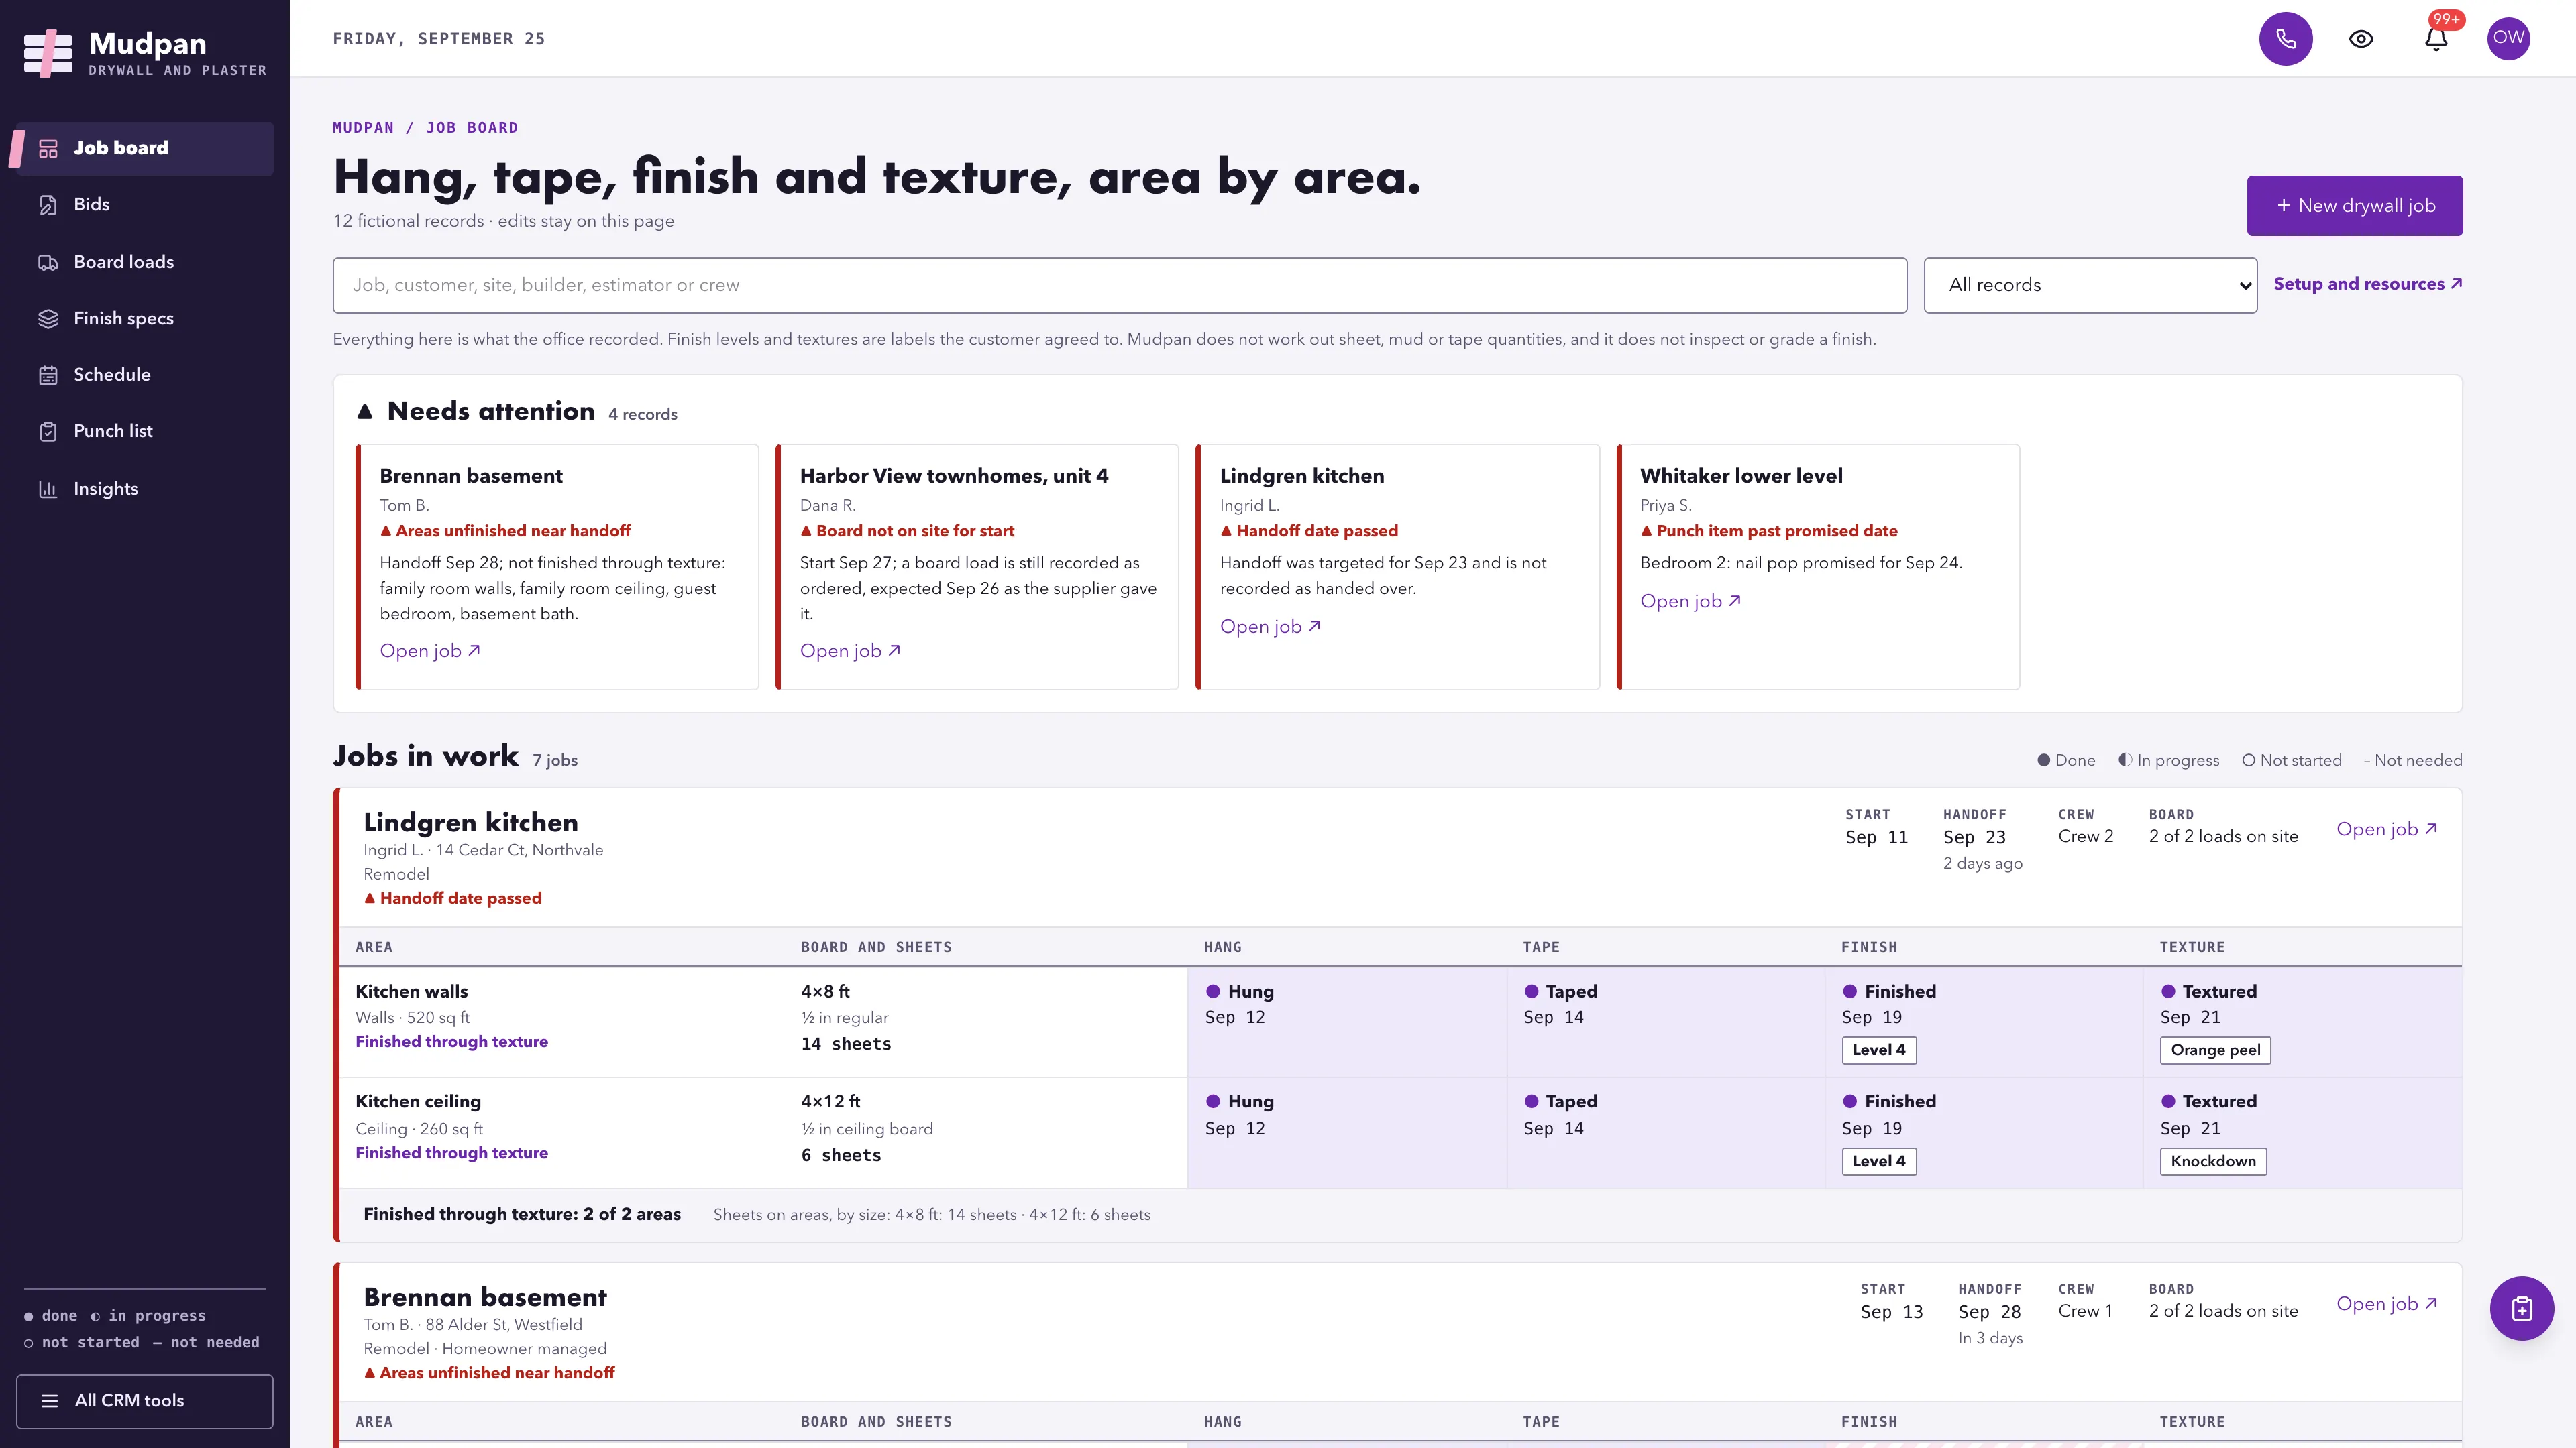Image resolution: width=2576 pixels, height=1448 pixels.
Task: Click "Finished through texture" under Kitchen ceiling
Action: tap(452, 1153)
